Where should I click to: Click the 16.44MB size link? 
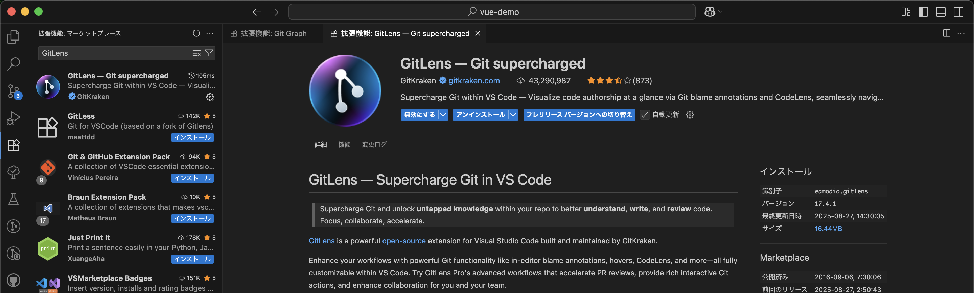828,229
